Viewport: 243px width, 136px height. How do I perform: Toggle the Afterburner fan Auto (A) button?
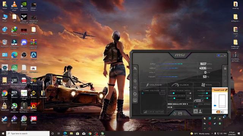[x=196, y=111]
